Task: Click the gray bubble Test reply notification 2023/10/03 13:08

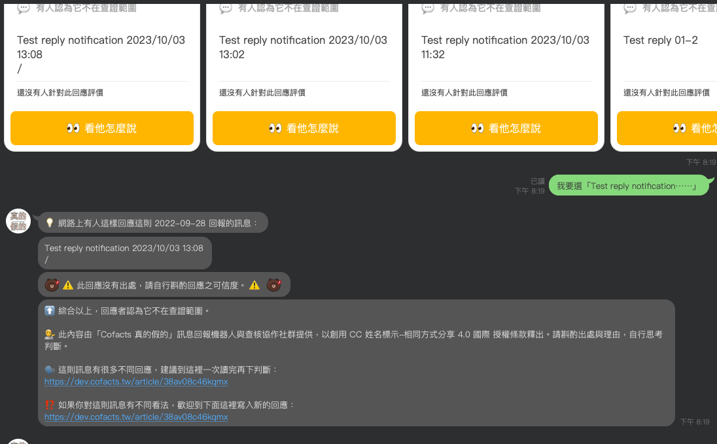Action: point(125,253)
